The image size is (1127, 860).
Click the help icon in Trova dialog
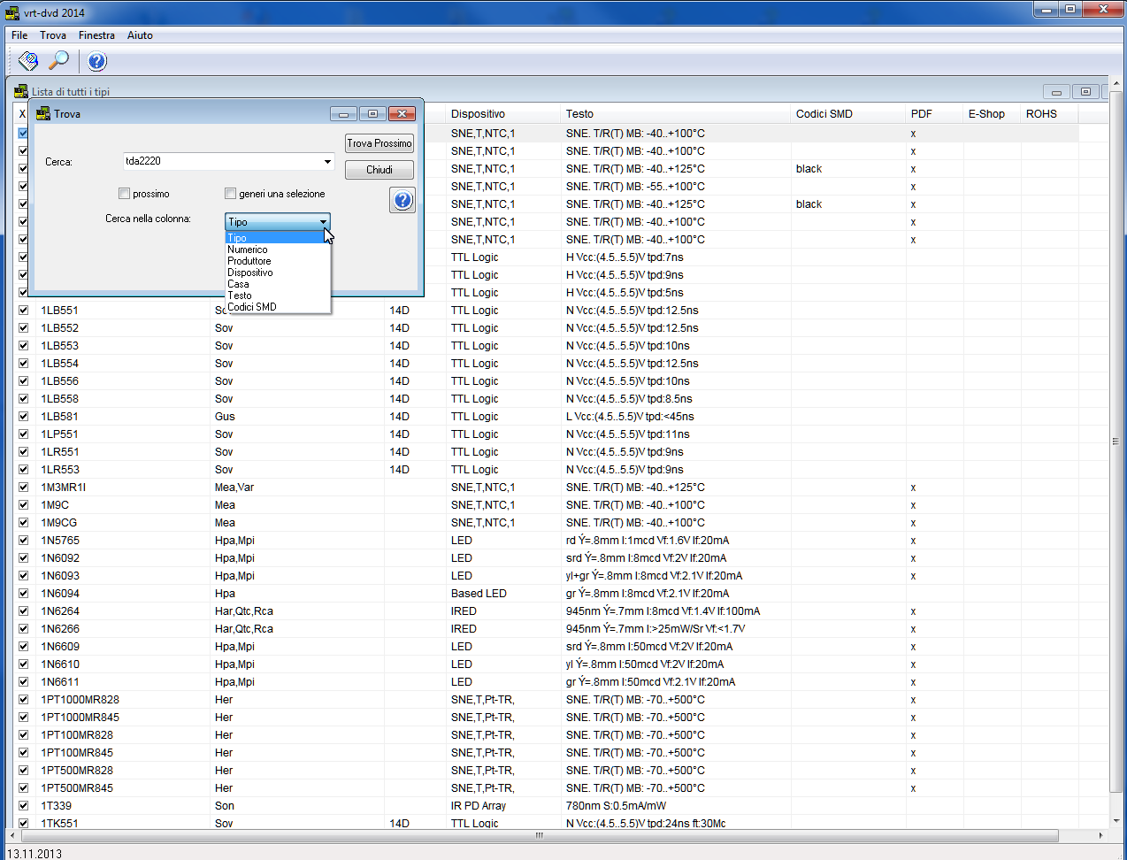402,200
